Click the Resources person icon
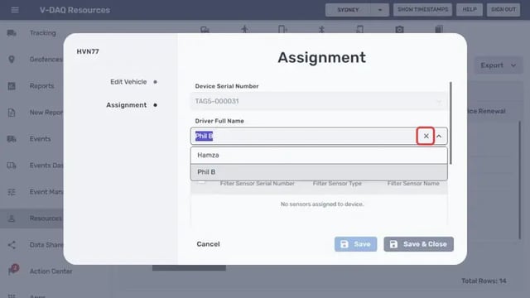This screenshot has height=298, width=530. 12,219
